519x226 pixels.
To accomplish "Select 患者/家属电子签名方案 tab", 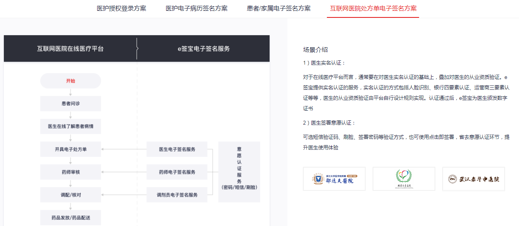I will (278, 8).
